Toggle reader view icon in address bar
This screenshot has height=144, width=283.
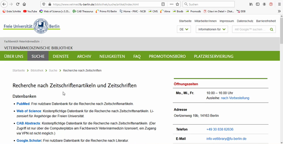(163, 4)
